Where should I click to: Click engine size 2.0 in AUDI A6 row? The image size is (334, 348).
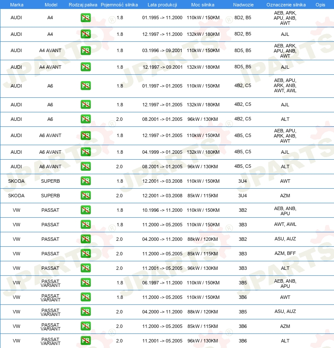(120, 119)
